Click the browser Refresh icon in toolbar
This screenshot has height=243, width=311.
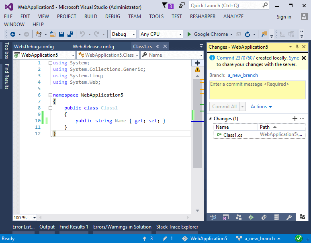tap(248, 34)
